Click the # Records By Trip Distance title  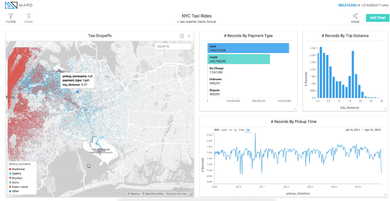(x=345, y=36)
